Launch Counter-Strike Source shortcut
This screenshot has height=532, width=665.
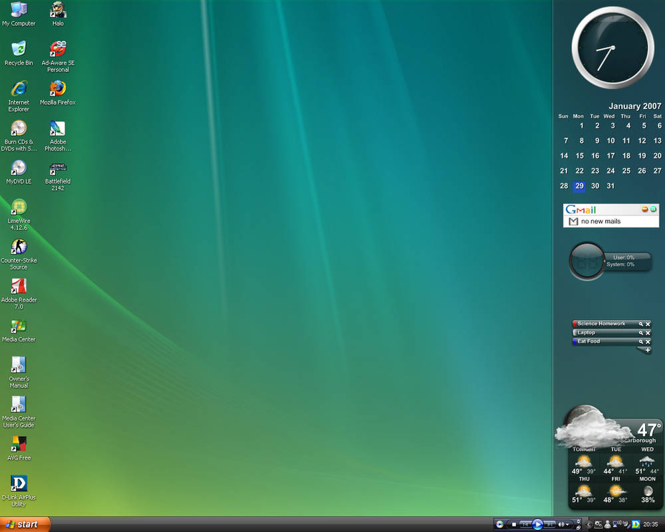click(19, 254)
